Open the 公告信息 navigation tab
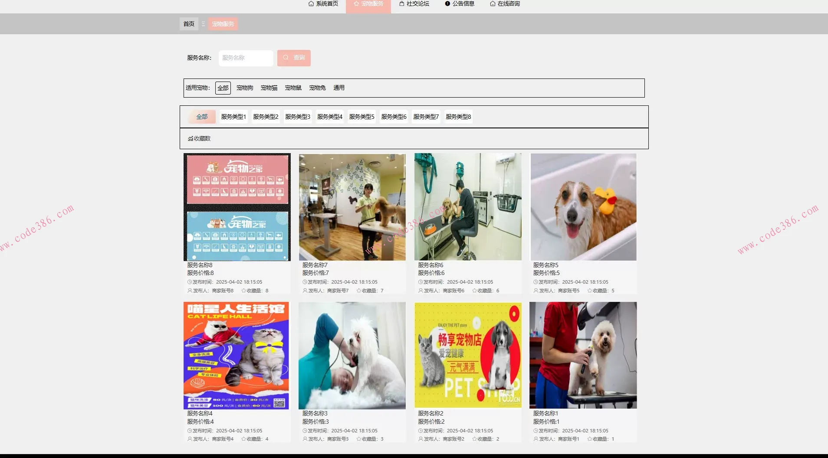Viewport: 828px width, 458px height. 460,4
